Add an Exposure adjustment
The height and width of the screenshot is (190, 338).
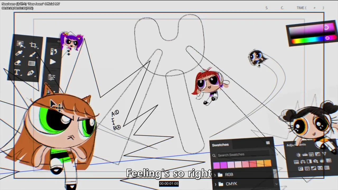318,154
